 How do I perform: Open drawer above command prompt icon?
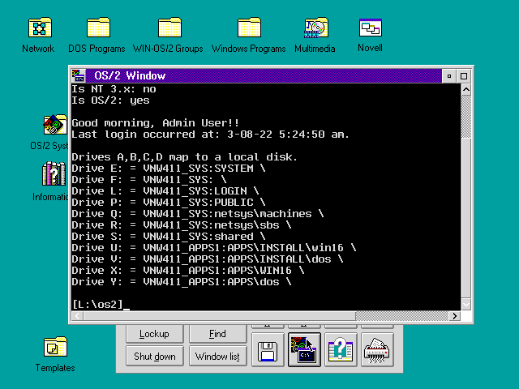[304, 326]
